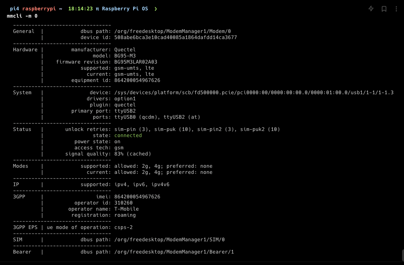Click the model value 'BG95-M3'
The height and width of the screenshot is (265, 404).
tap(125, 56)
